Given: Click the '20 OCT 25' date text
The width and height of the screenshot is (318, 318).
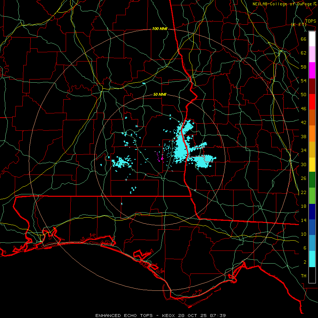Looking at the screenshot, I should coord(193,316).
